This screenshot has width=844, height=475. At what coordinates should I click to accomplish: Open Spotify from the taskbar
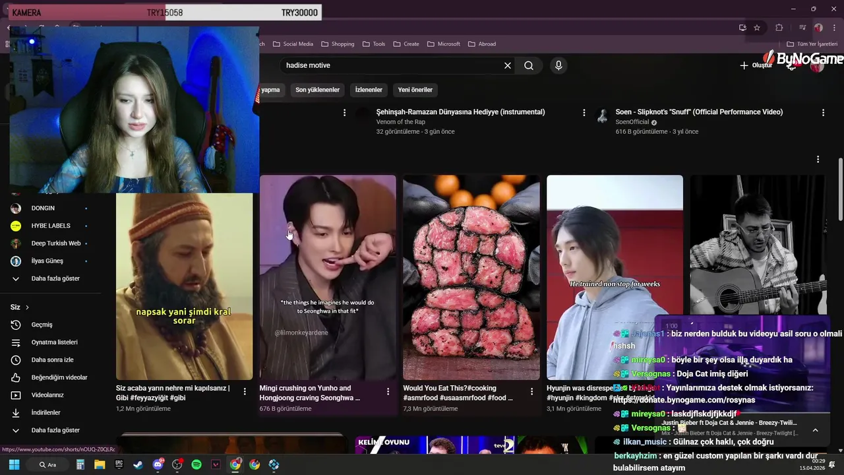(x=196, y=464)
